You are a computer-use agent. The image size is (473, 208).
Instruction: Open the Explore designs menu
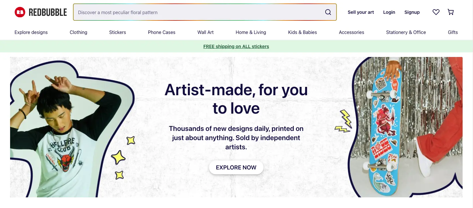31,32
